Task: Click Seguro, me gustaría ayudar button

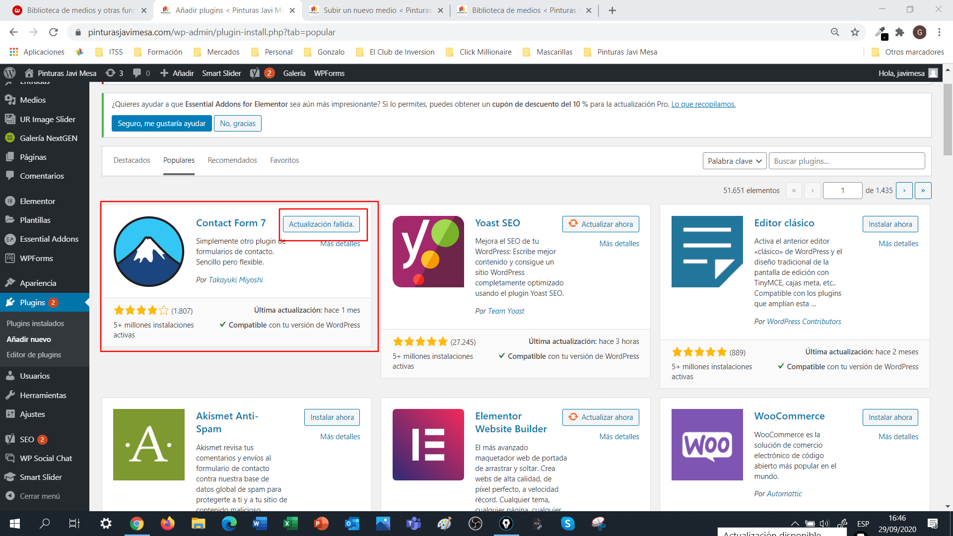Action: [162, 124]
